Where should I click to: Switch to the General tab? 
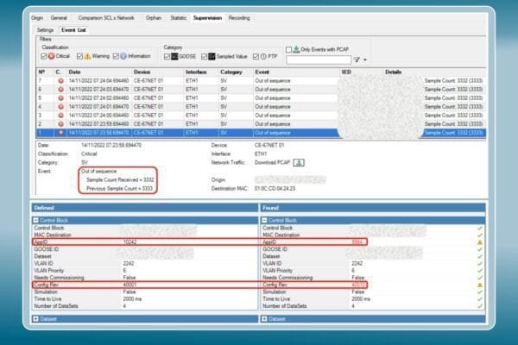59,18
